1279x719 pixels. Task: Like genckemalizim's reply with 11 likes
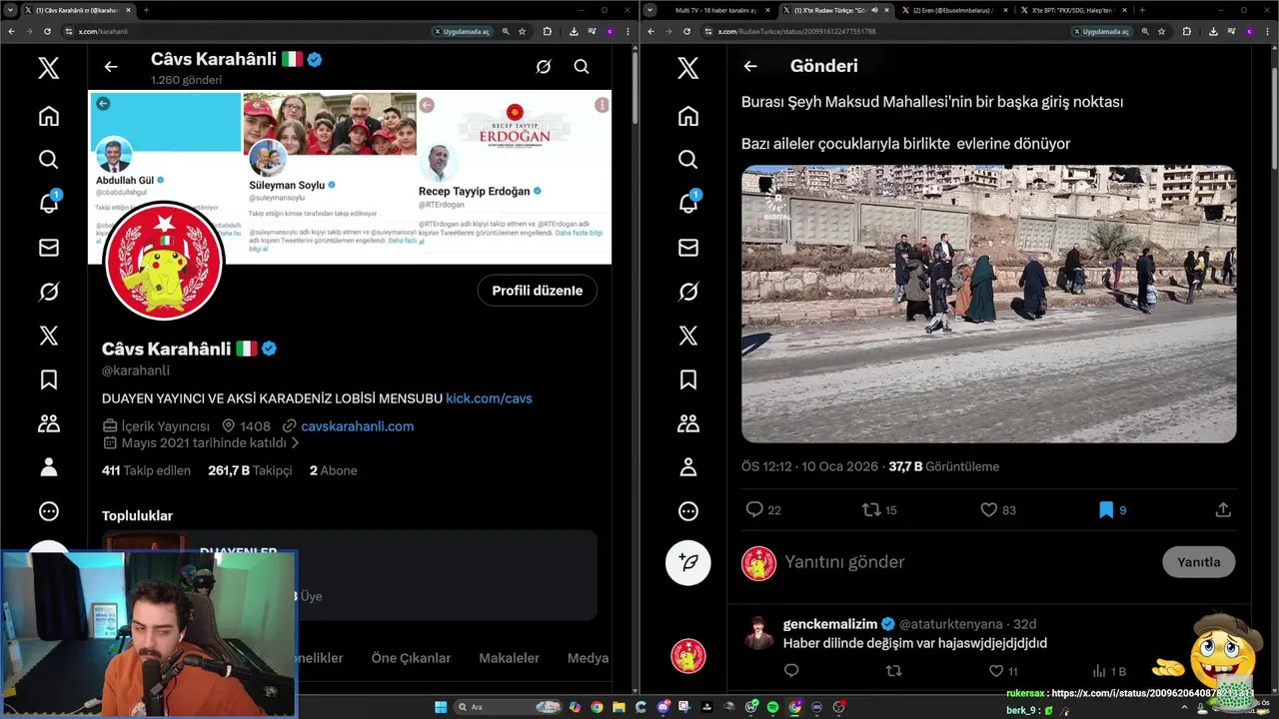click(995, 671)
